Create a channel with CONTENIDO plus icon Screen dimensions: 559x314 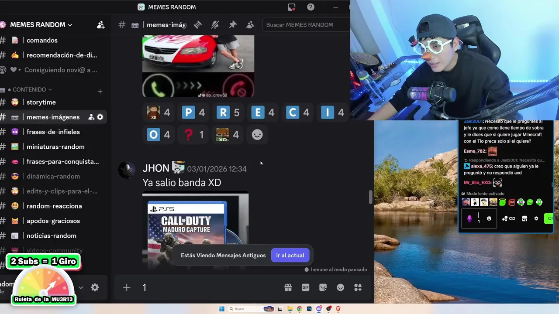point(100,91)
